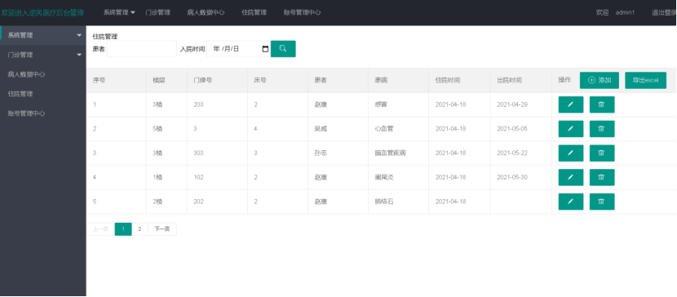Delete row 1 with trash icon
The image size is (677, 297).
tap(602, 104)
